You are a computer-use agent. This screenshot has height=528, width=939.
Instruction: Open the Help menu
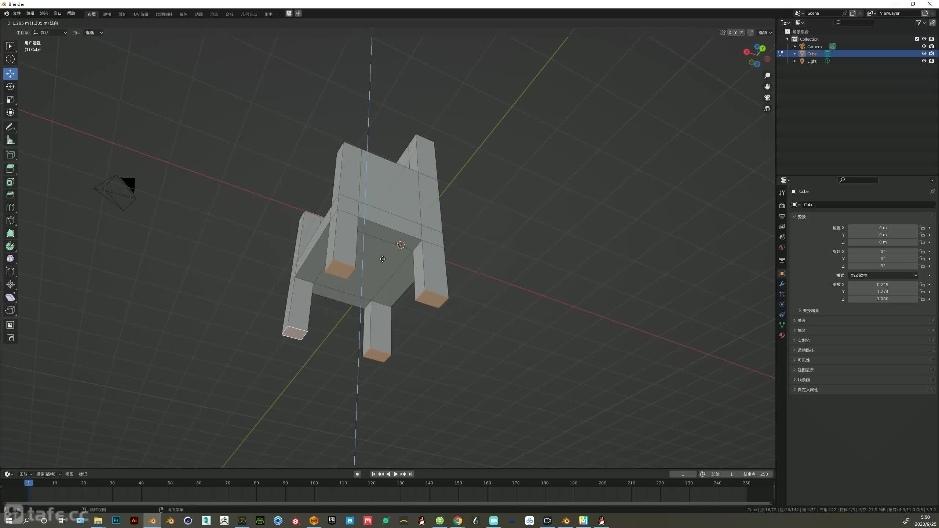click(71, 13)
